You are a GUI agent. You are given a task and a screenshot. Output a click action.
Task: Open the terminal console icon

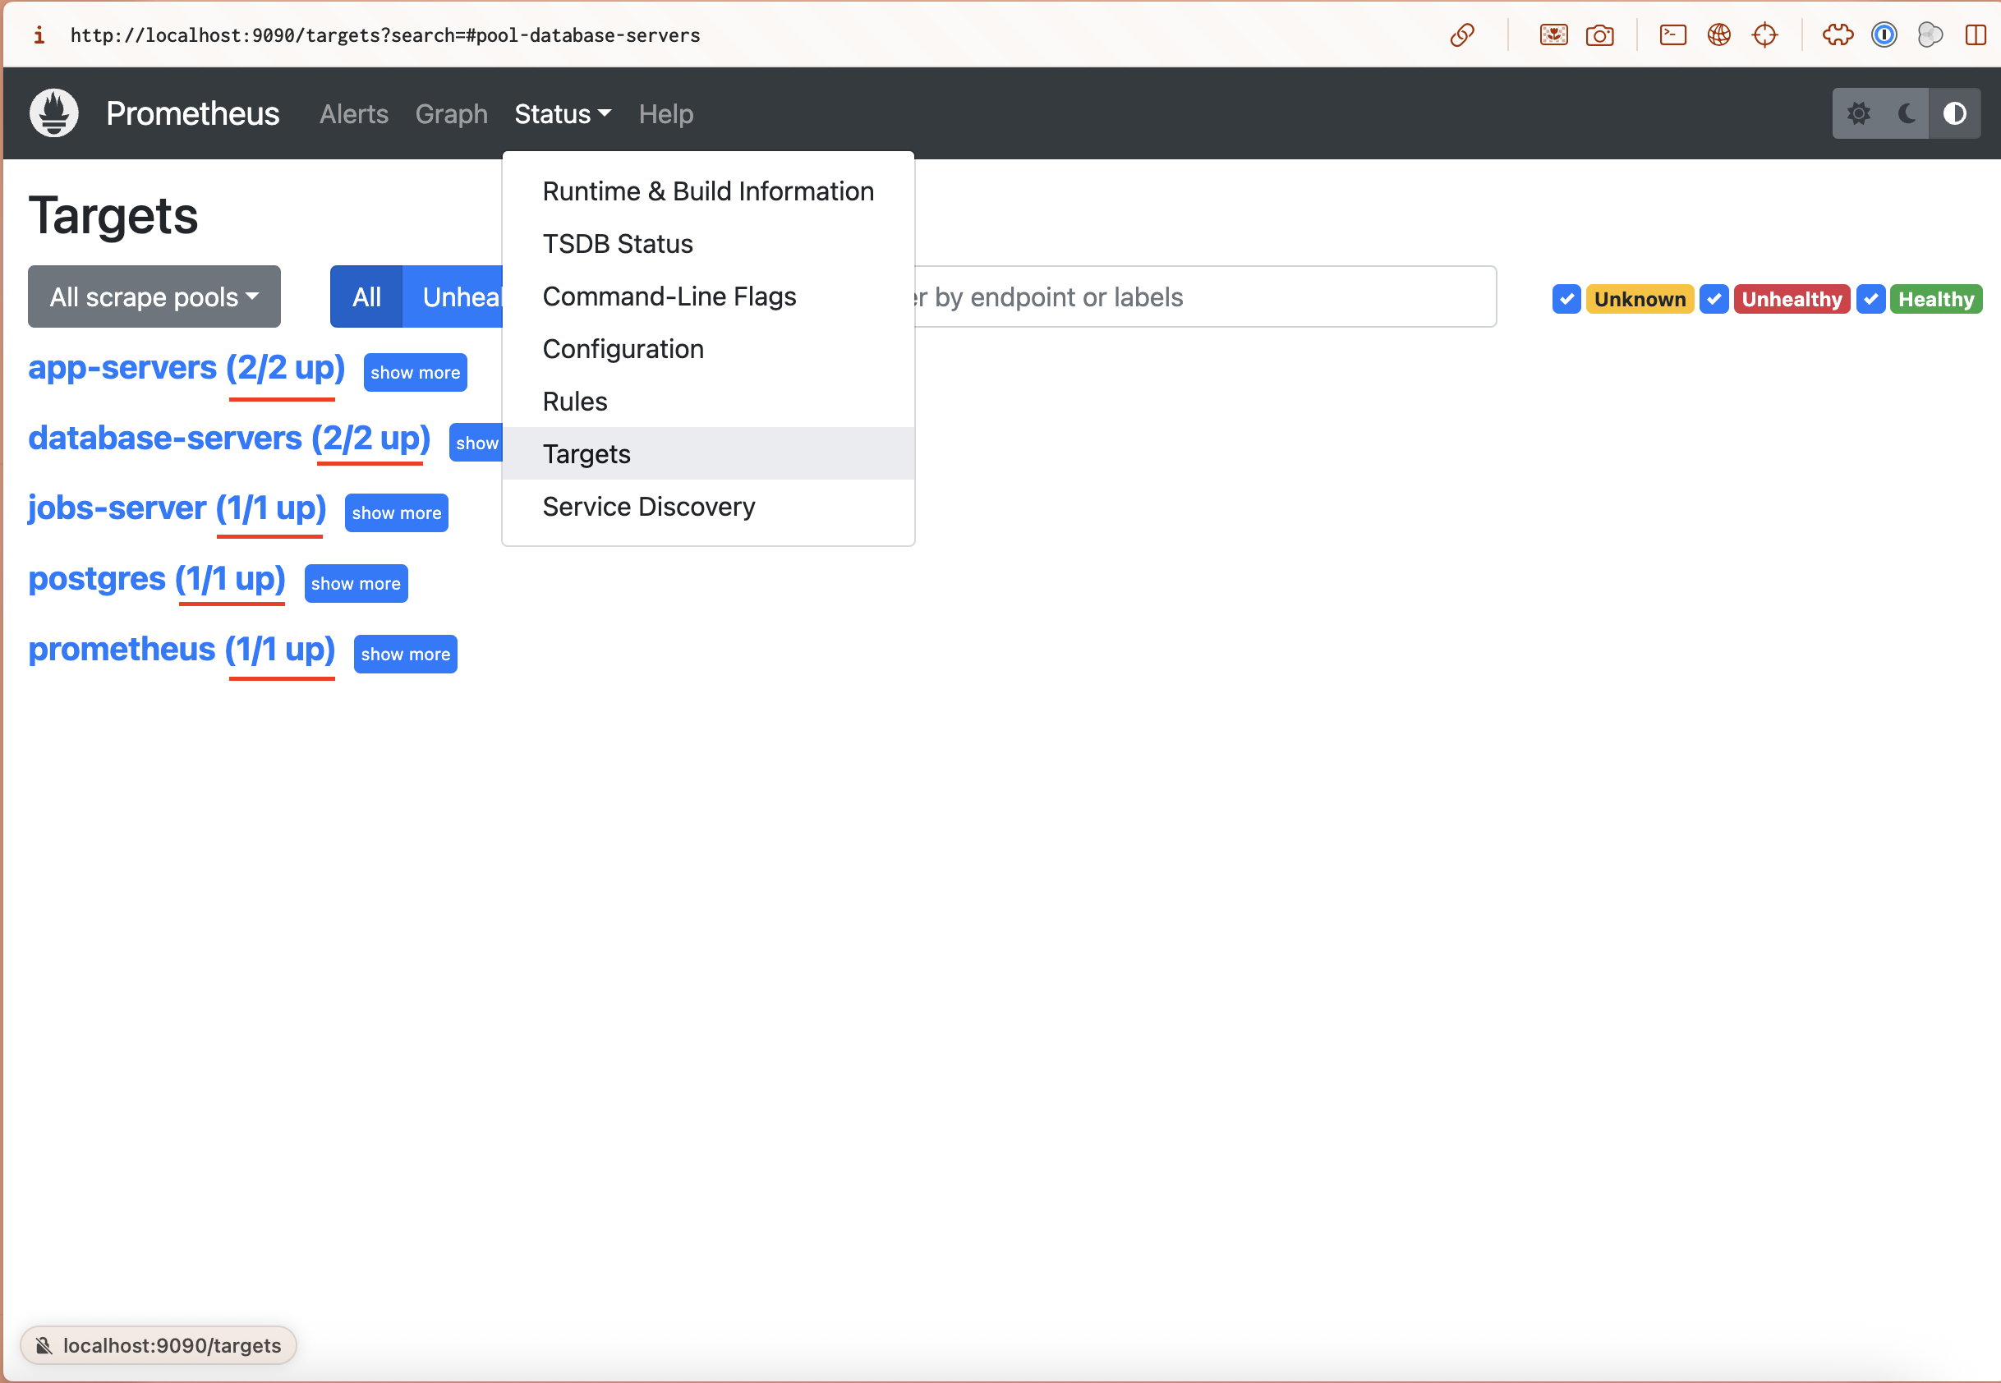click(1672, 35)
